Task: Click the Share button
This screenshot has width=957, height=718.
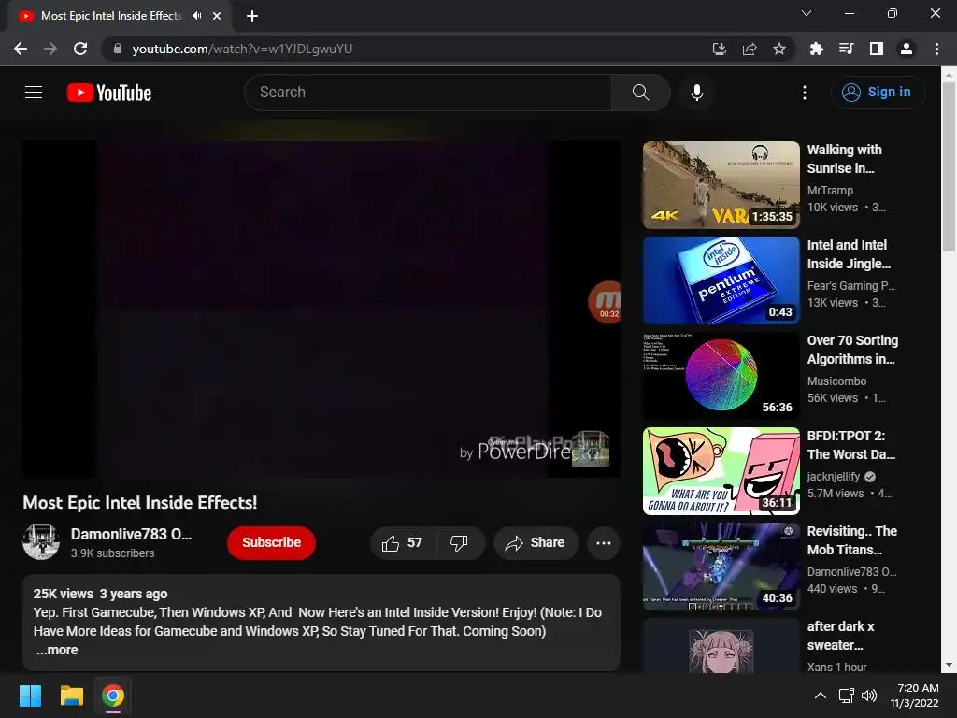Action: click(x=536, y=543)
